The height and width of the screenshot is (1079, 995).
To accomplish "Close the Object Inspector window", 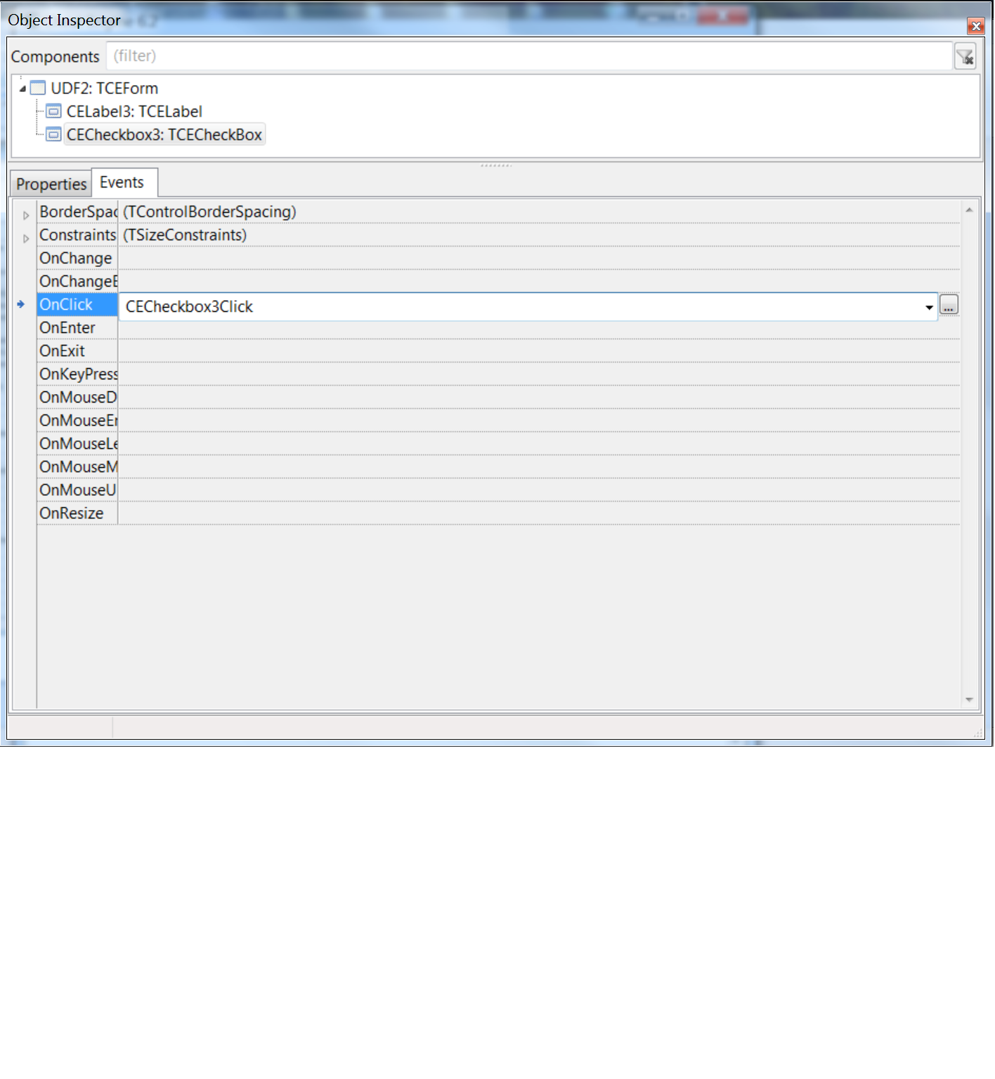I will [976, 27].
